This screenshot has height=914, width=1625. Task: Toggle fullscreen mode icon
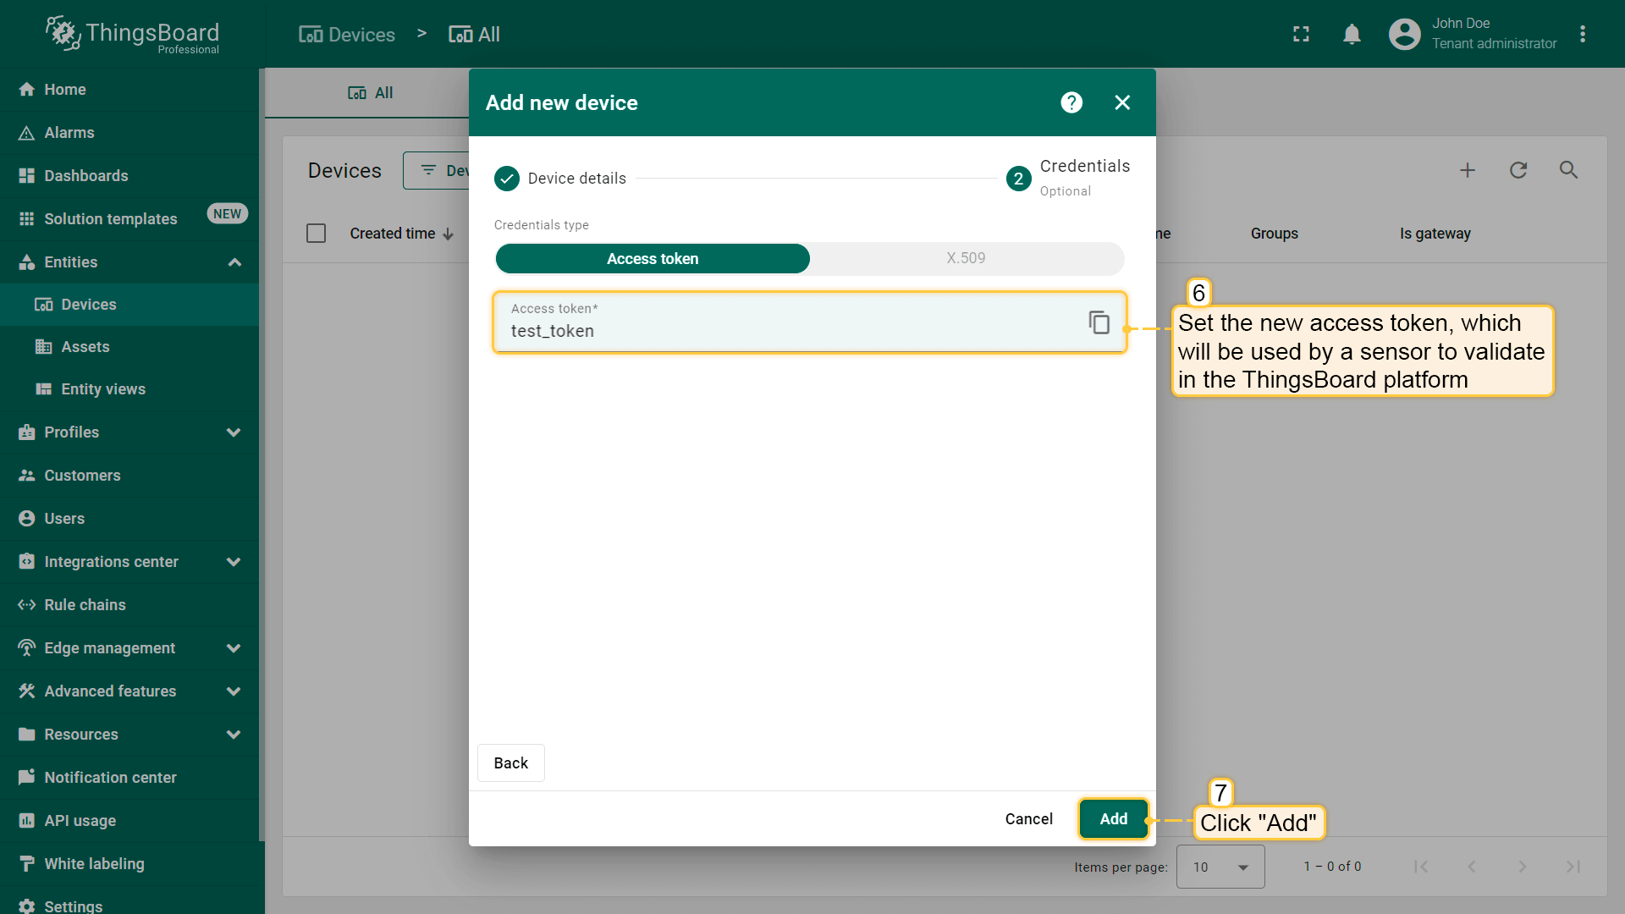[x=1301, y=35]
